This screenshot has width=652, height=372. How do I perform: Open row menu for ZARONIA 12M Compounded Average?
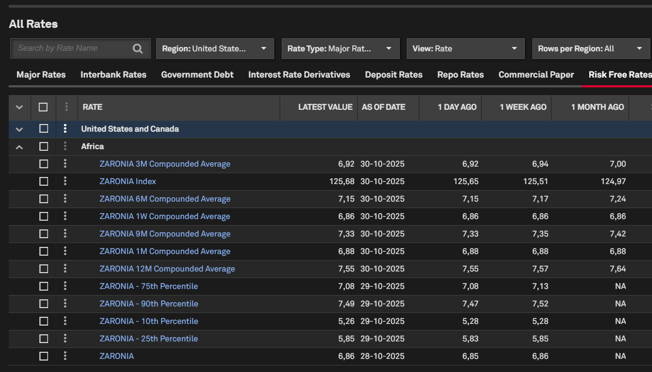[x=65, y=269]
